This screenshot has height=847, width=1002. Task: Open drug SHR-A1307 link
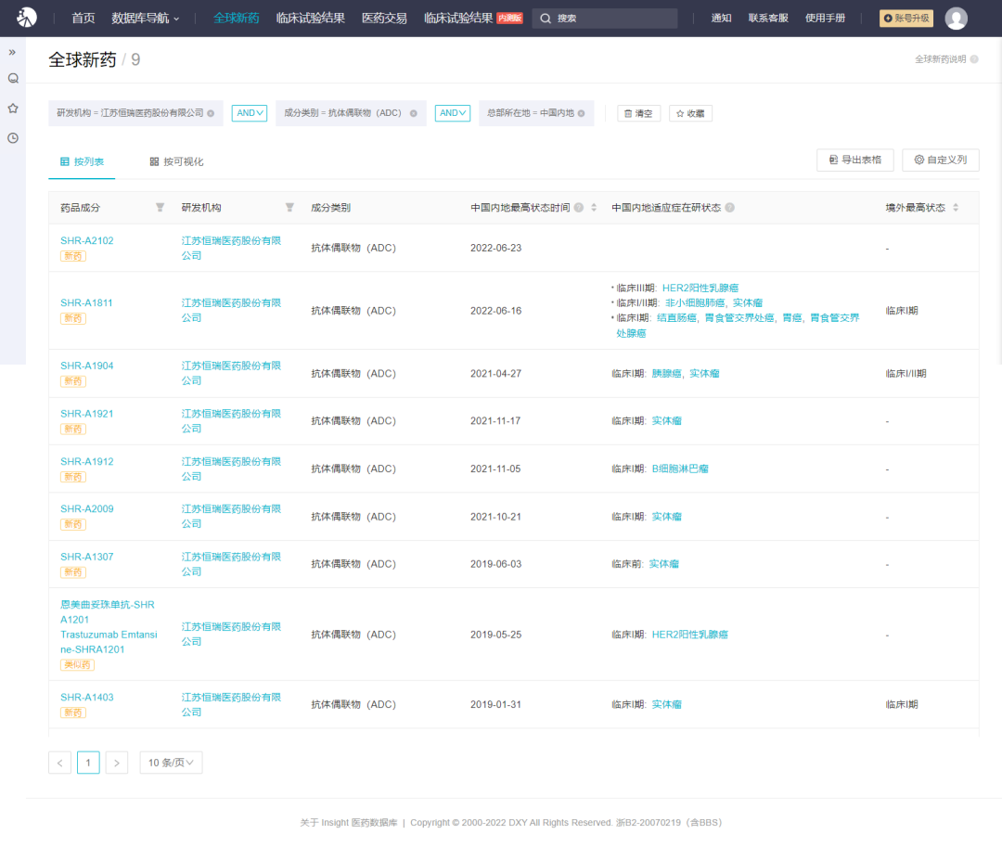(x=87, y=557)
